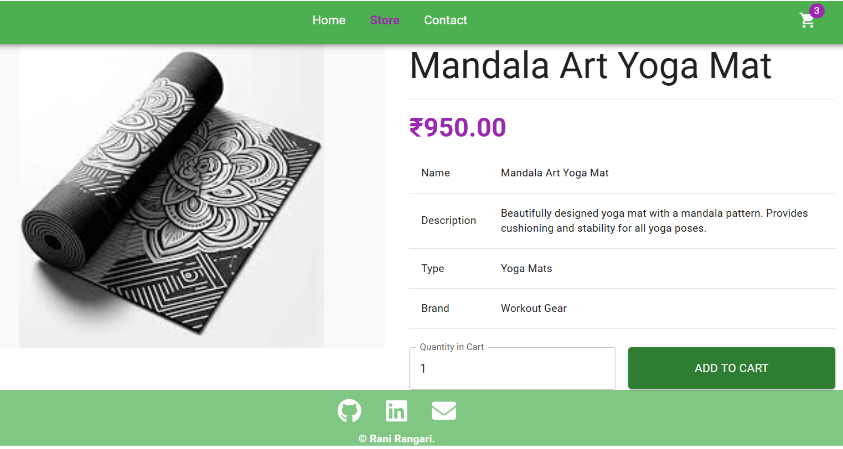Viewport: 843px width, 449px height.
Task: Navigate to the Home menu item
Action: pos(329,20)
